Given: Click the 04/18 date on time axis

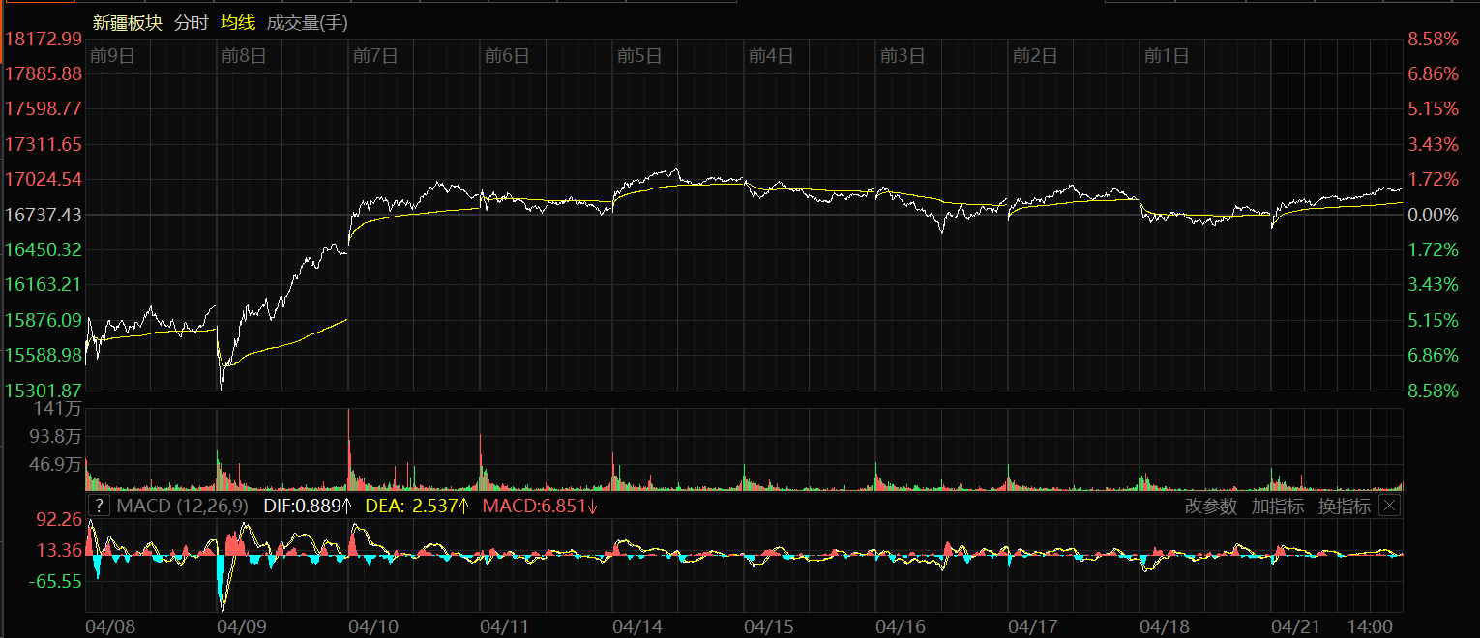Looking at the screenshot, I should (x=1165, y=627).
